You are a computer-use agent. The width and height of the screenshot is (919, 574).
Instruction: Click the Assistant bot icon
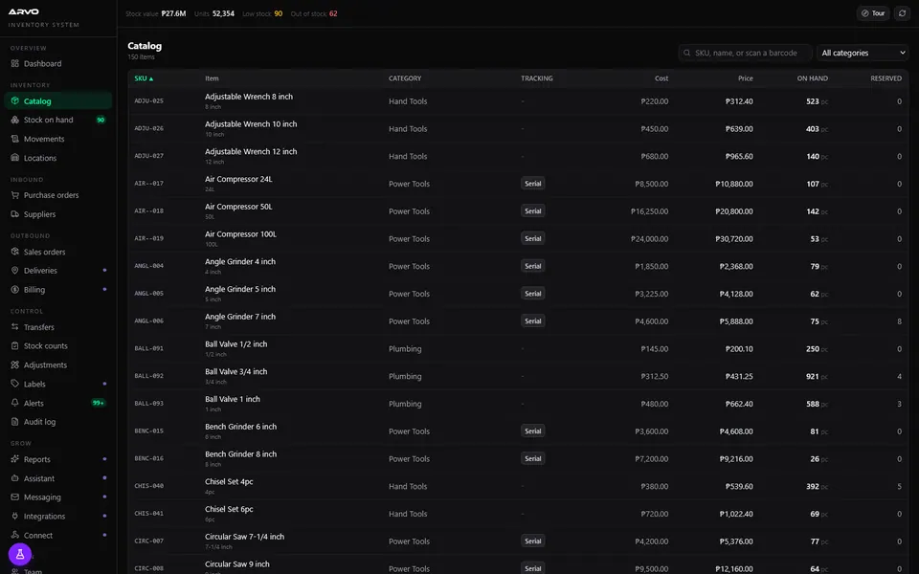(15, 478)
